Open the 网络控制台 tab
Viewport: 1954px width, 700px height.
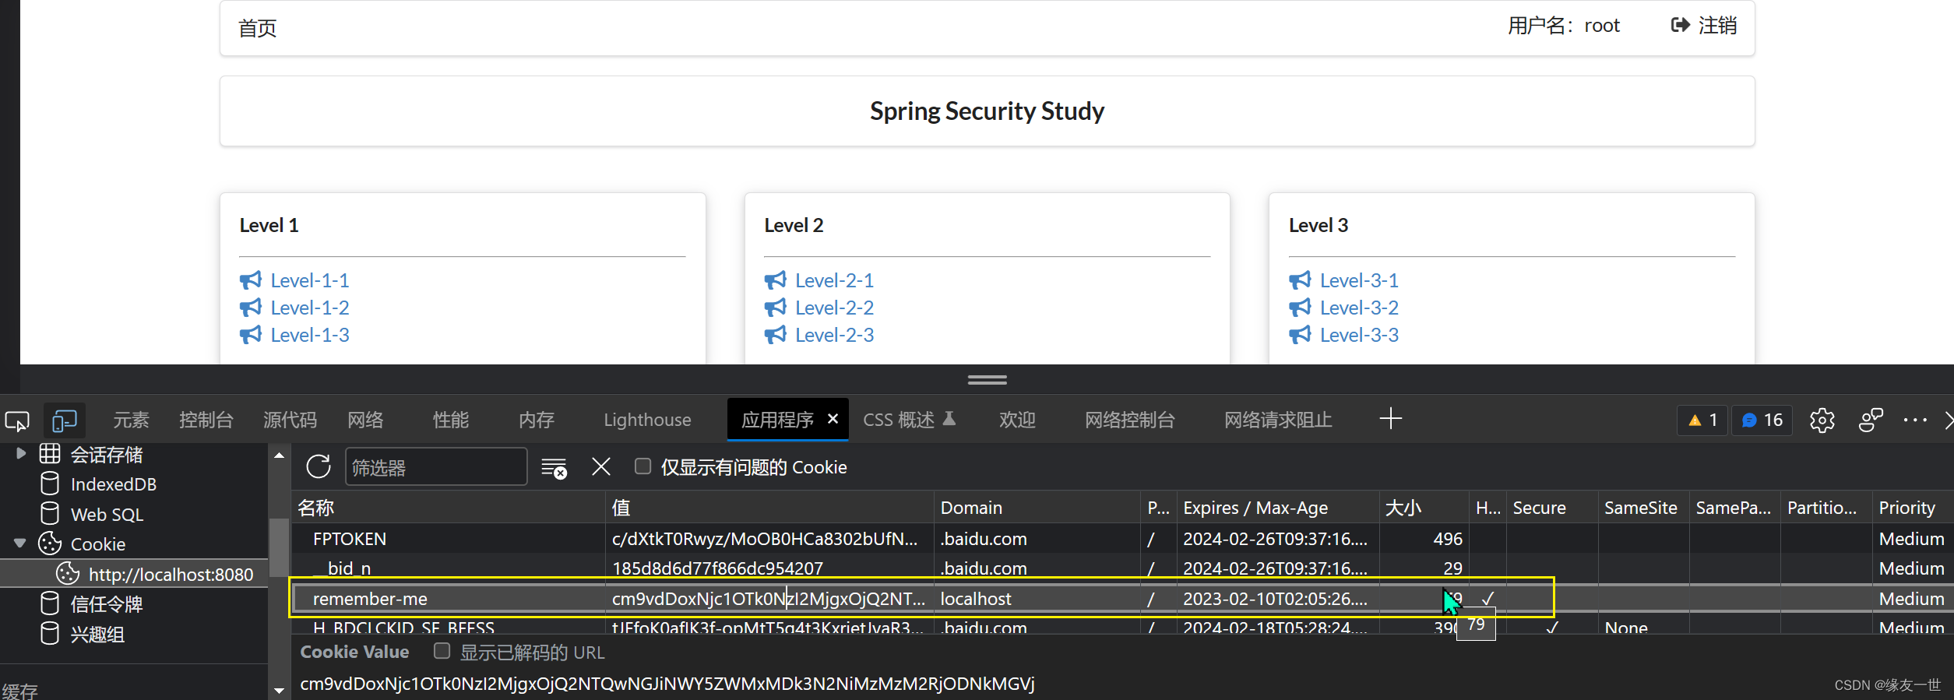(x=1129, y=420)
